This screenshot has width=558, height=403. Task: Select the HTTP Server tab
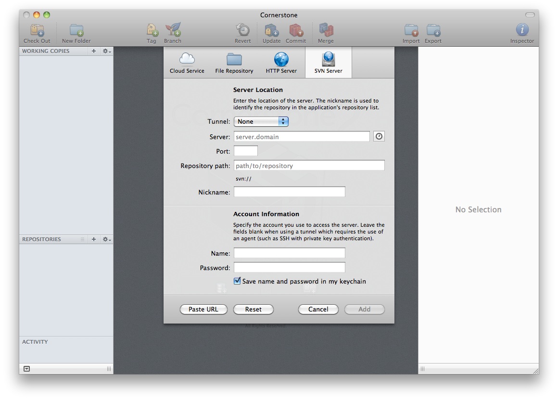(281, 63)
